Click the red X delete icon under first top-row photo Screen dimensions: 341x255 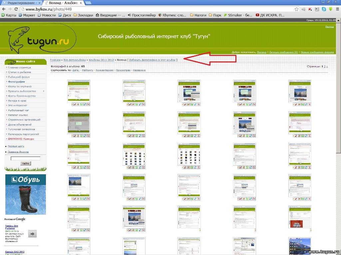[88, 105]
